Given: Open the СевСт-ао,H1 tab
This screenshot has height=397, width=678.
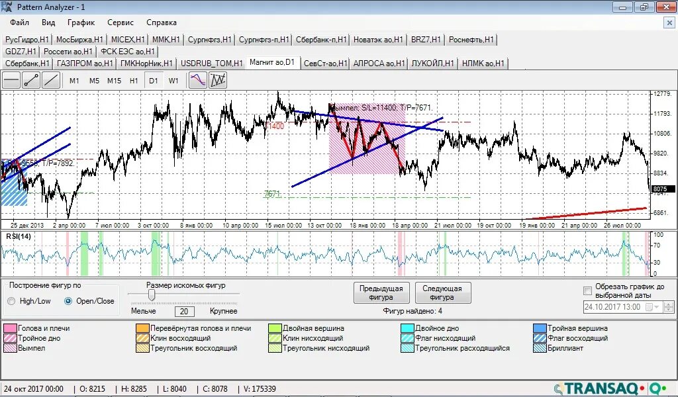Looking at the screenshot, I should [325, 64].
